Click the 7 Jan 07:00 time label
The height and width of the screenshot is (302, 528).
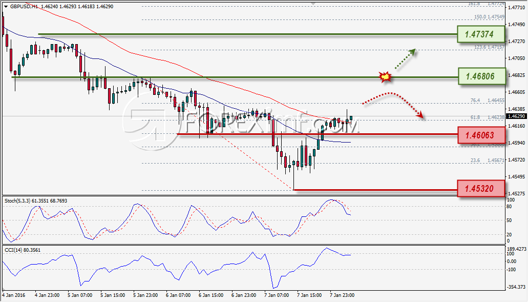[277, 295]
